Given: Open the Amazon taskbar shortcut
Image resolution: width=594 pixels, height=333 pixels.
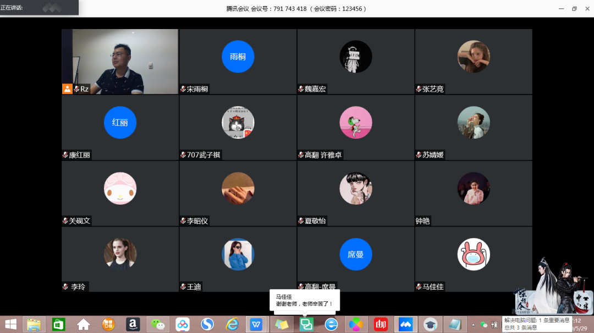Looking at the screenshot, I should click(133, 324).
